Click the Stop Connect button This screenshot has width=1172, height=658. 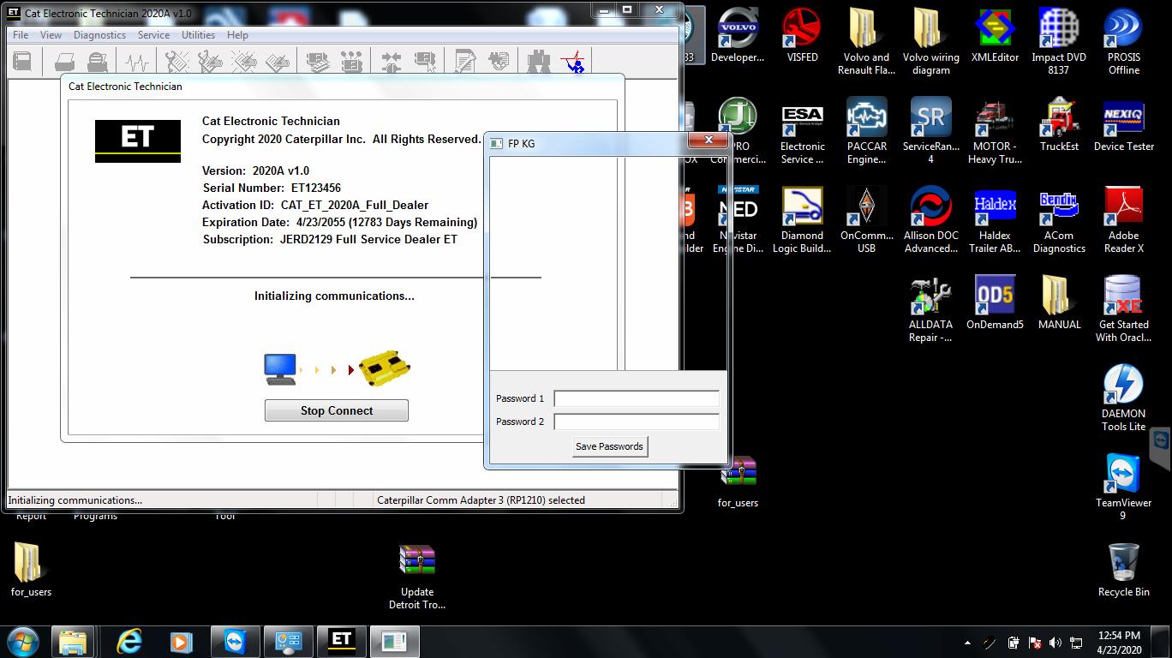[x=337, y=410]
